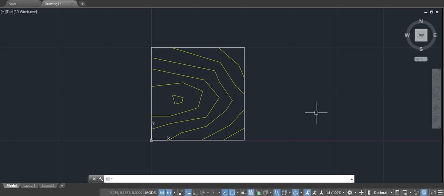Open polar tracking angle dropdown

(208, 193)
